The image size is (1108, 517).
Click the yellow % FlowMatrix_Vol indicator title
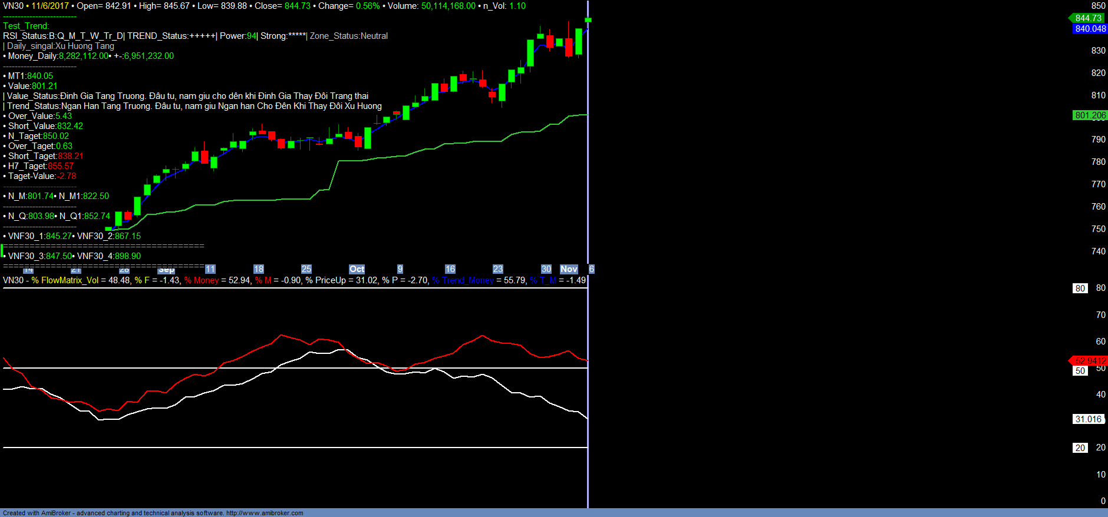click(x=65, y=280)
